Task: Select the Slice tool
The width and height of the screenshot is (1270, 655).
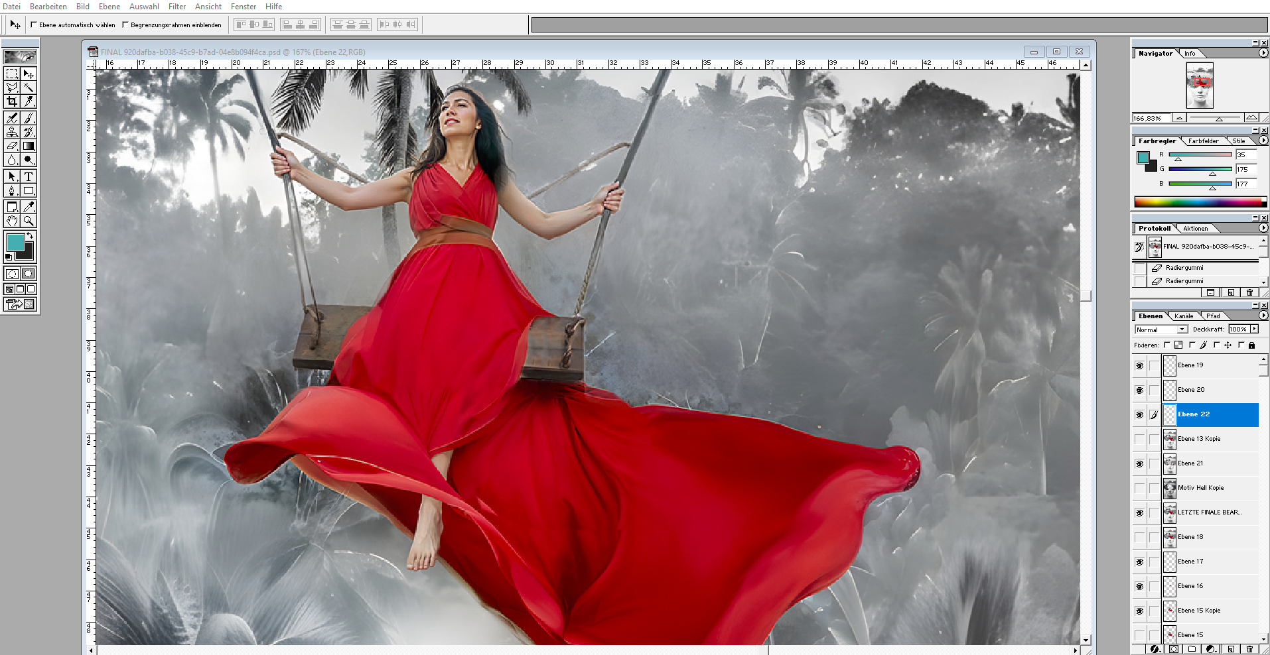Action: tap(29, 101)
